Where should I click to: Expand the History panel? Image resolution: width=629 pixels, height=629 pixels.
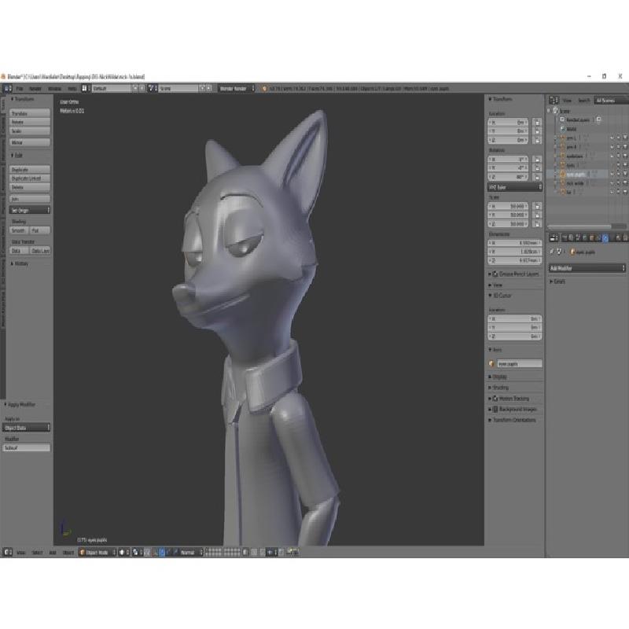click(20, 263)
